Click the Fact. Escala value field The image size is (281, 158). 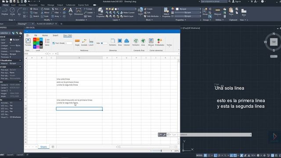[x=68, y=43]
